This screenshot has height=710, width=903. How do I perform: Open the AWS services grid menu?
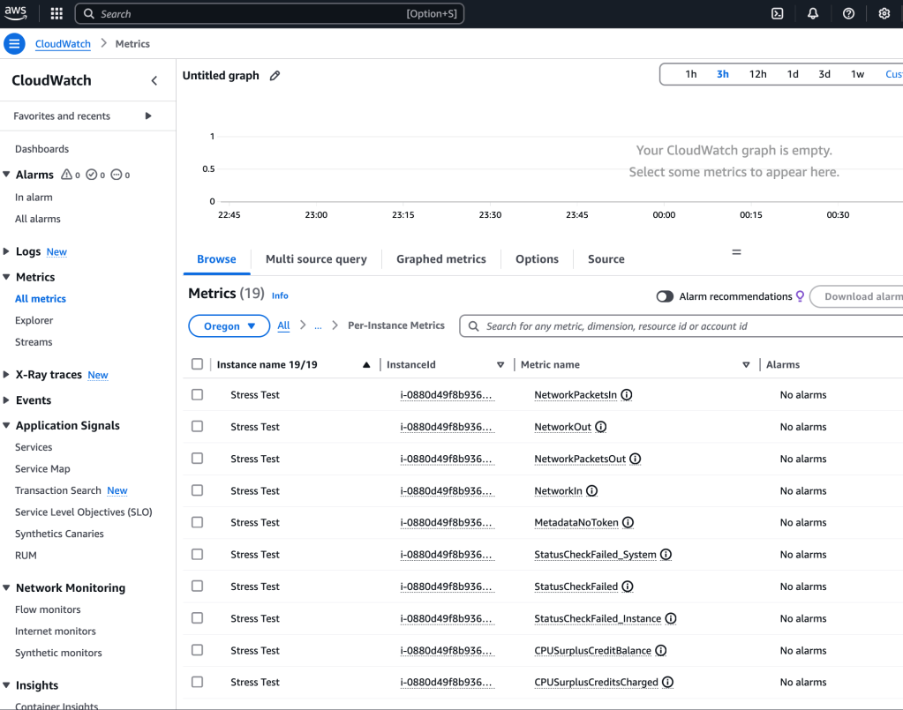coord(56,13)
